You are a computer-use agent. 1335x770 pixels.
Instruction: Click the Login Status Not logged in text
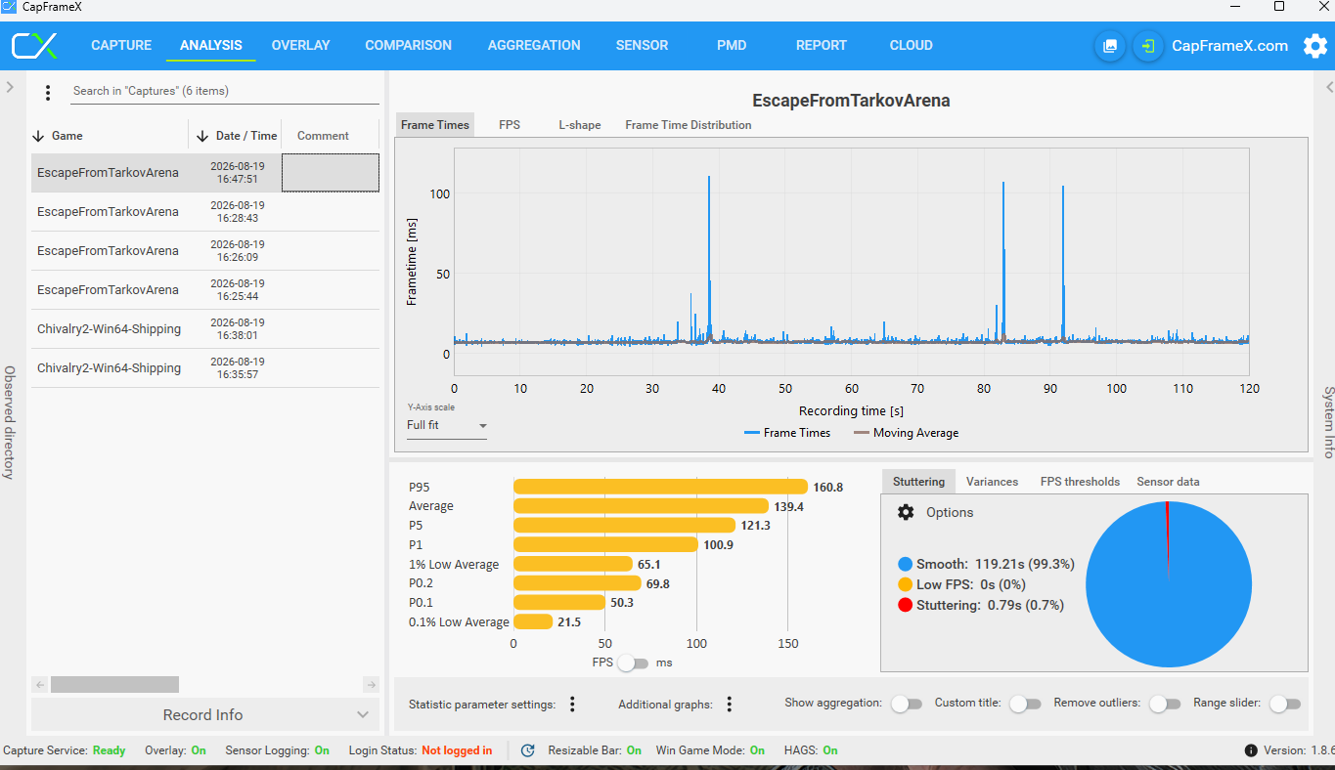[x=457, y=750]
